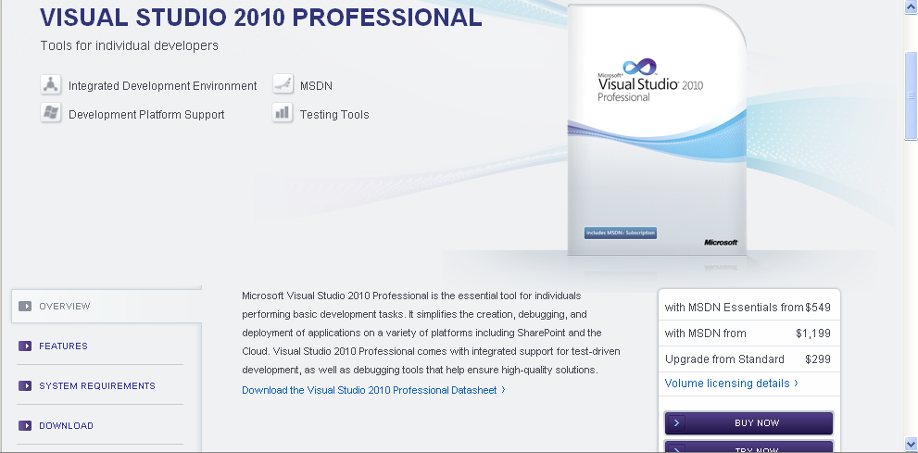Click the Integrated Development Environment icon
The width and height of the screenshot is (918, 453).
pyautogui.click(x=50, y=85)
